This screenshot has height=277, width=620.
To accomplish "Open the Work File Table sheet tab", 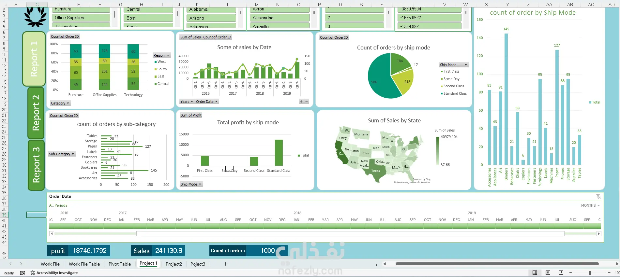I will (x=84, y=264).
